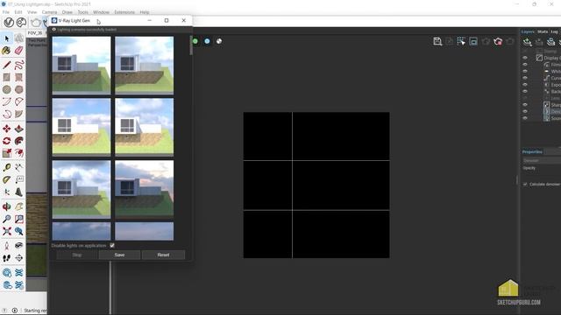Open the Edit menu

click(x=18, y=12)
